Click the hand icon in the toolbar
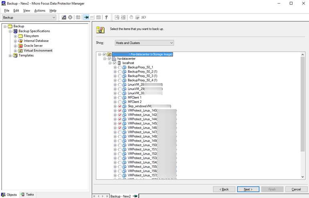The height and width of the screenshot is (198, 309). [131, 18]
